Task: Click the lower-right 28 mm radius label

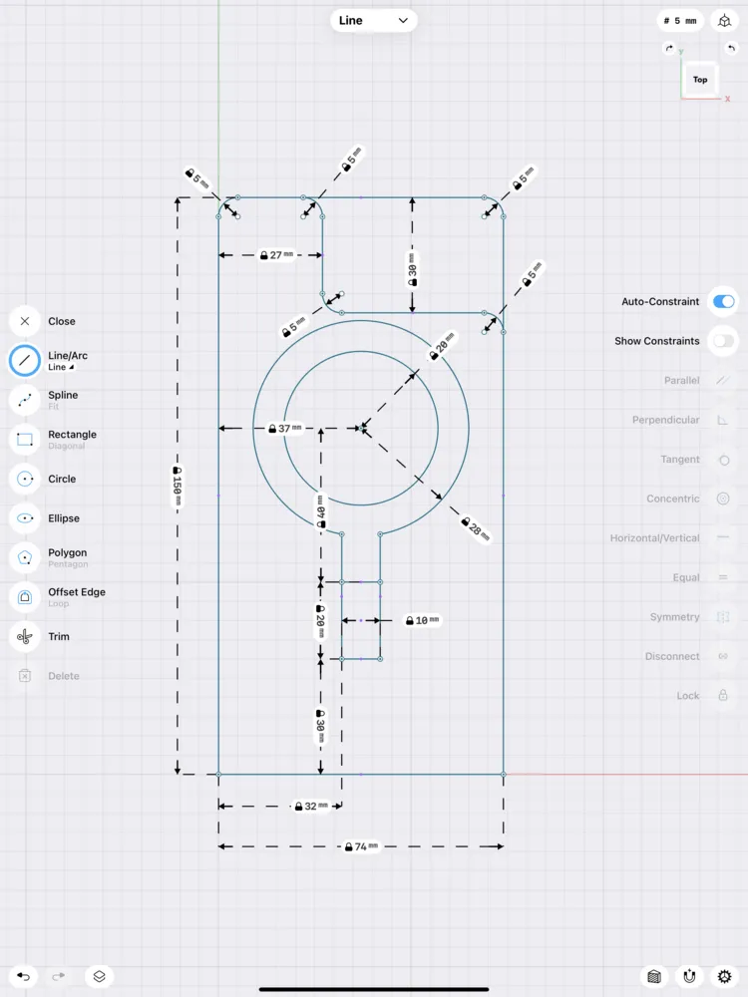Action: point(476,528)
